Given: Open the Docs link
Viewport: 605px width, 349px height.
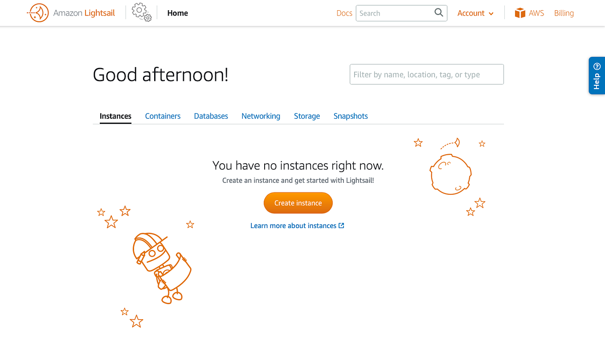Looking at the screenshot, I should click(344, 13).
